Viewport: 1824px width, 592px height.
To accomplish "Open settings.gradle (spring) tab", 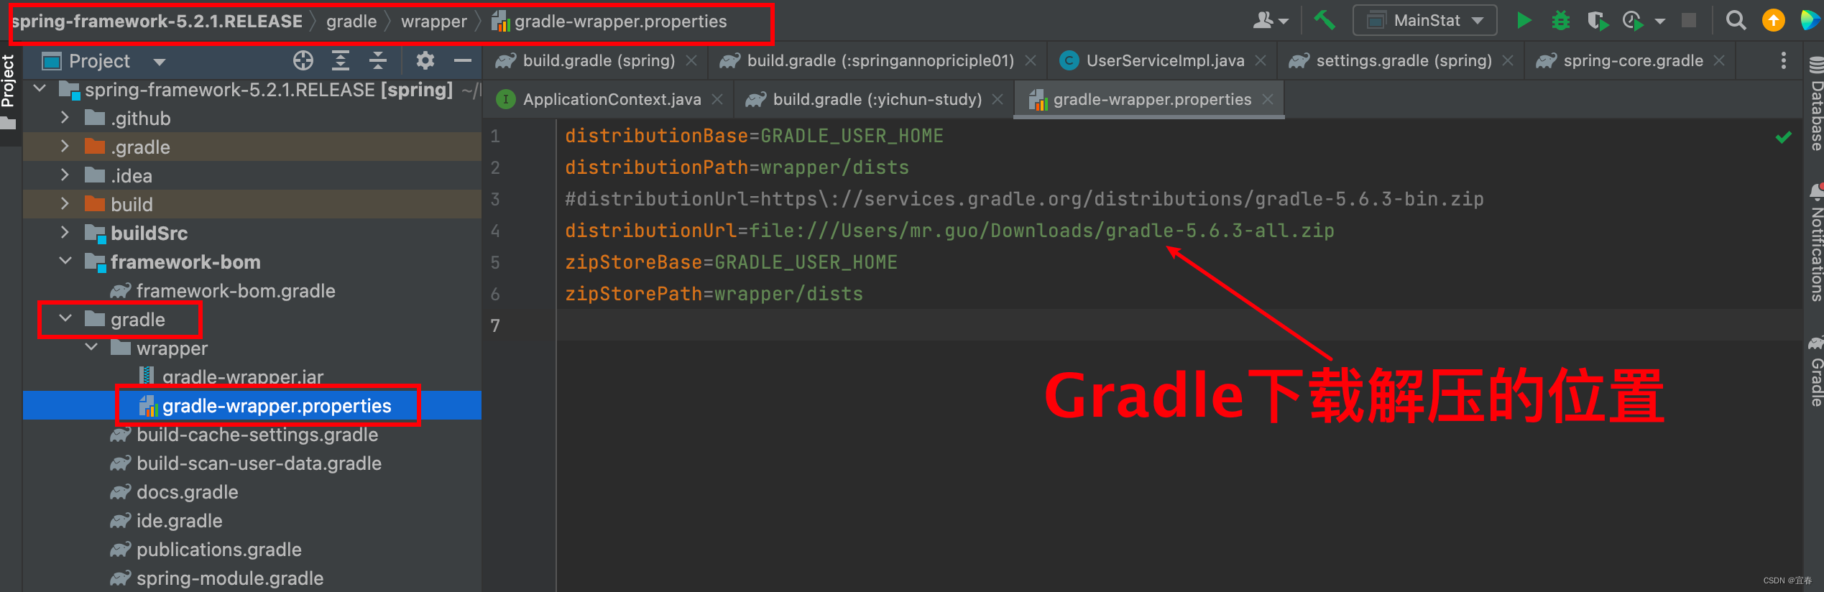I will pos(1404,61).
